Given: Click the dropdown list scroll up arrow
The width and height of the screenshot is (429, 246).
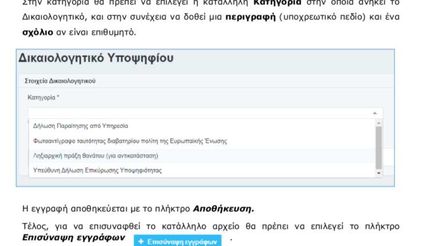Looking at the screenshot, I should 378,123.
